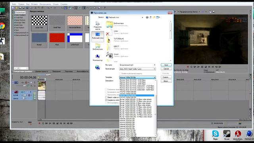Click the About button
The height and width of the screenshot is (143, 254).
tap(166, 81)
